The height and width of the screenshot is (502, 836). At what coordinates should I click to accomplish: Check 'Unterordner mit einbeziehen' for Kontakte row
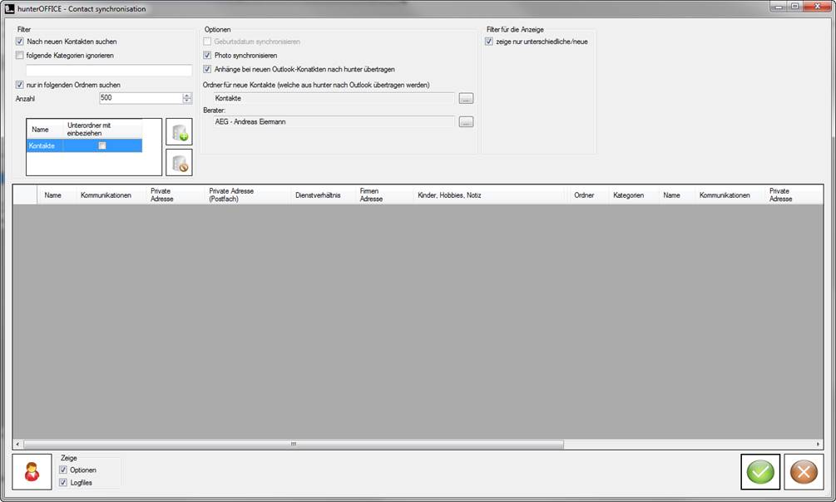click(x=102, y=145)
